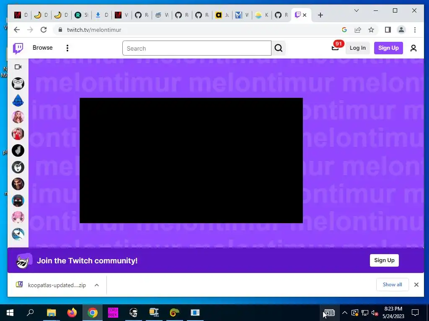
Task: Launch Firefox from the taskbar
Action: click(72, 313)
